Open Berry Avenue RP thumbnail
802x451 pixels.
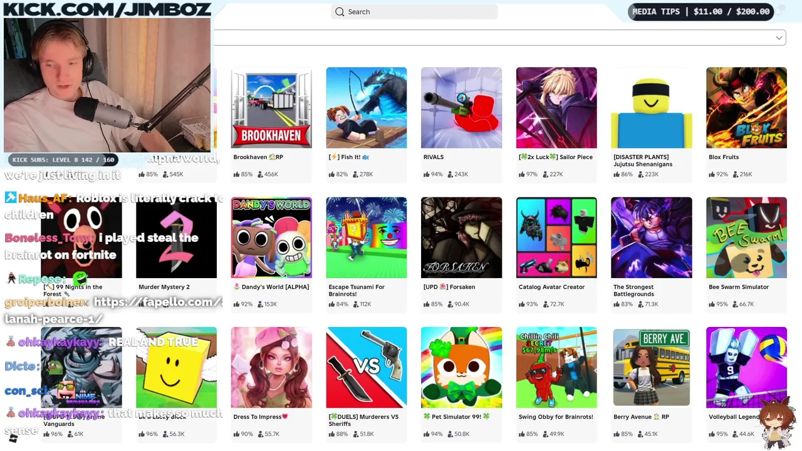click(x=652, y=367)
